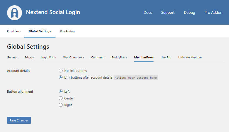The height and width of the screenshot is (132, 229).
Task: Open the Support page link
Action: (x=168, y=13)
